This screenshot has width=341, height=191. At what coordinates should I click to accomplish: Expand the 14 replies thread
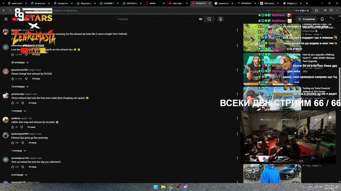pyautogui.click(x=20, y=87)
